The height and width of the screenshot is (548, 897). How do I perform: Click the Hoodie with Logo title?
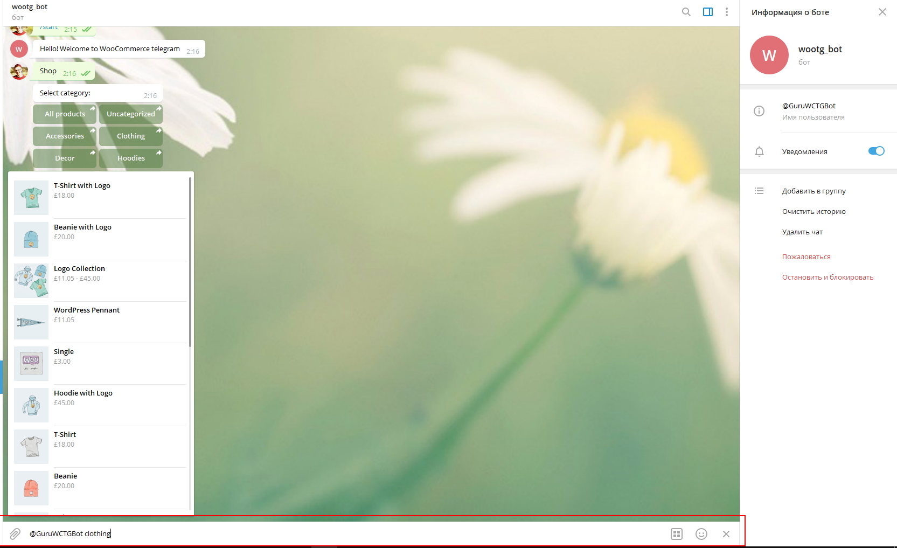click(x=83, y=393)
